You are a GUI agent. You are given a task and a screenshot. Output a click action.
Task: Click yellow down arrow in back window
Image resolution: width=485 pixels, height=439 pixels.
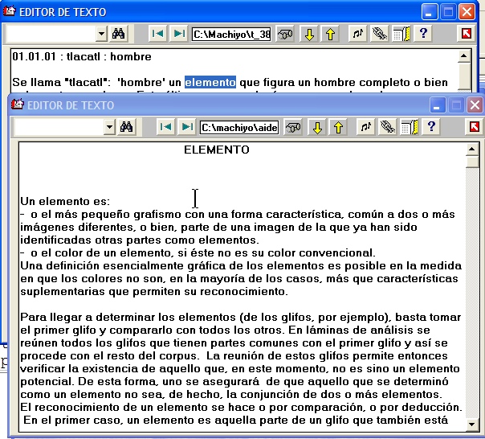pos(309,34)
